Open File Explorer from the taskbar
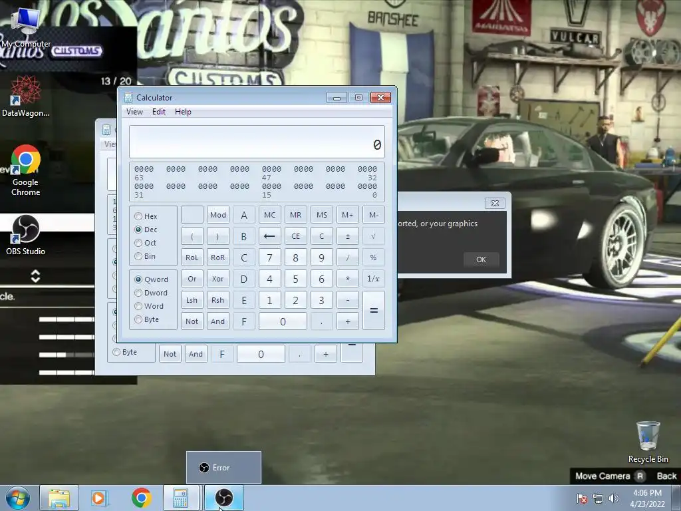 59,498
